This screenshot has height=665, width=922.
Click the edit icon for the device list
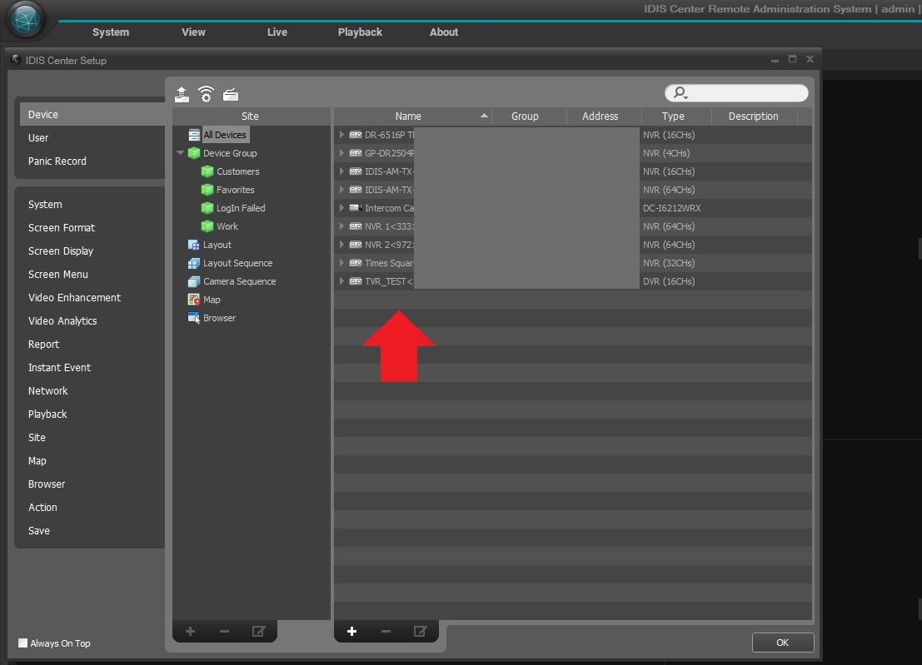[x=420, y=632]
